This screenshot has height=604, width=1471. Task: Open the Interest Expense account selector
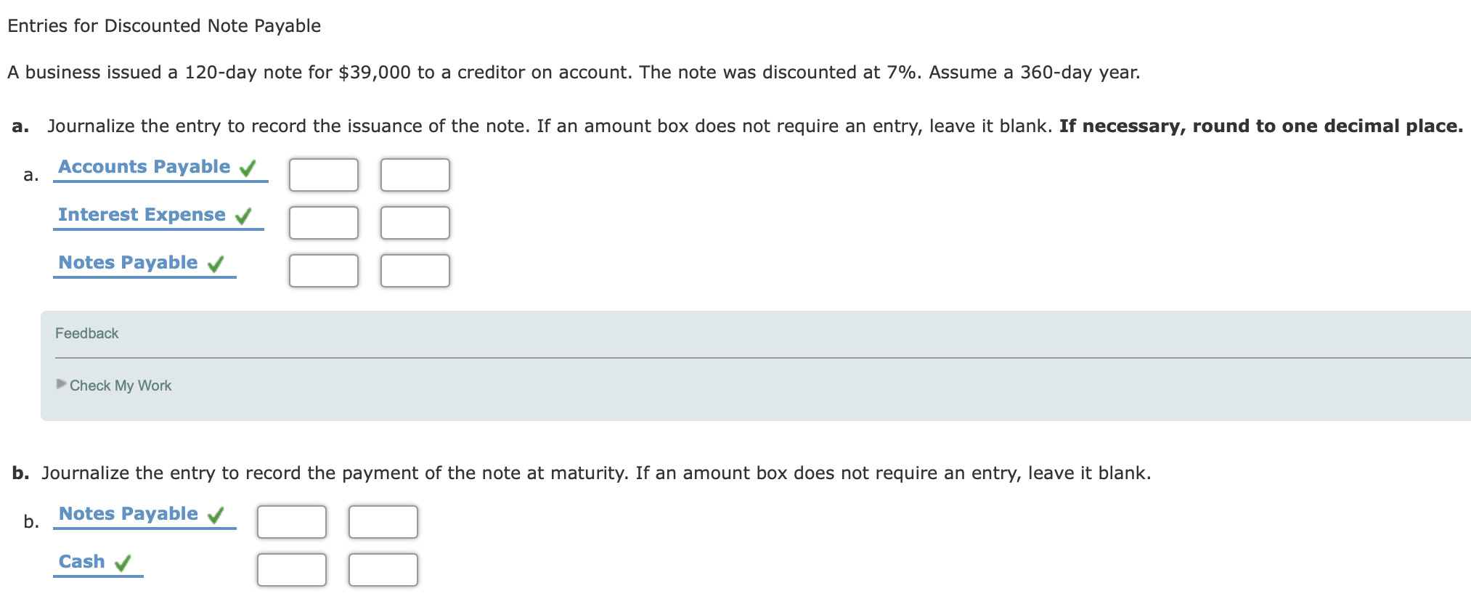click(142, 214)
